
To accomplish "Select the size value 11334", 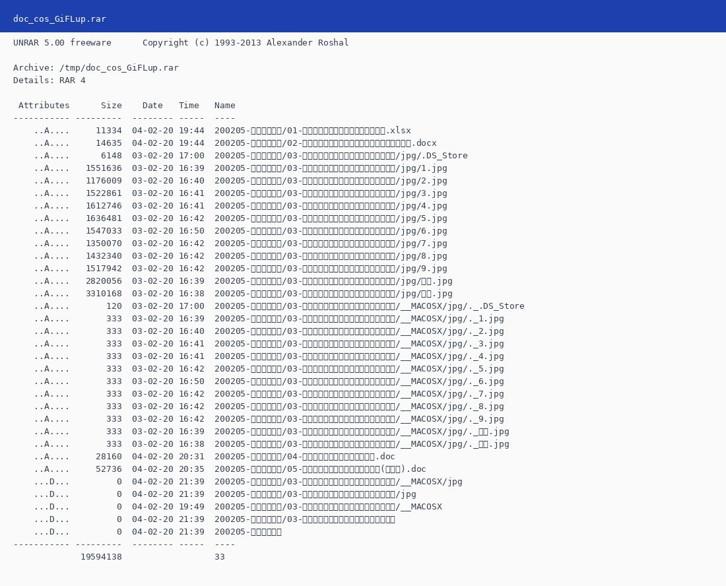I will coord(109,131).
